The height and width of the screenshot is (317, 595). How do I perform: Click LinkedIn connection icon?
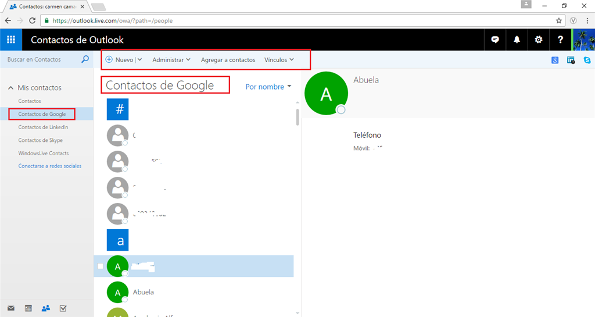(571, 60)
